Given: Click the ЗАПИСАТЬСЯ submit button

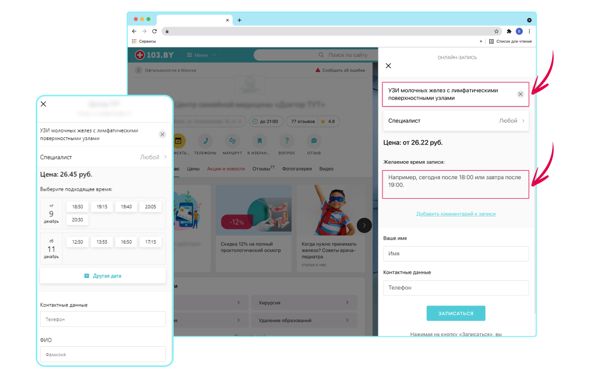Looking at the screenshot, I should coord(456,313).
